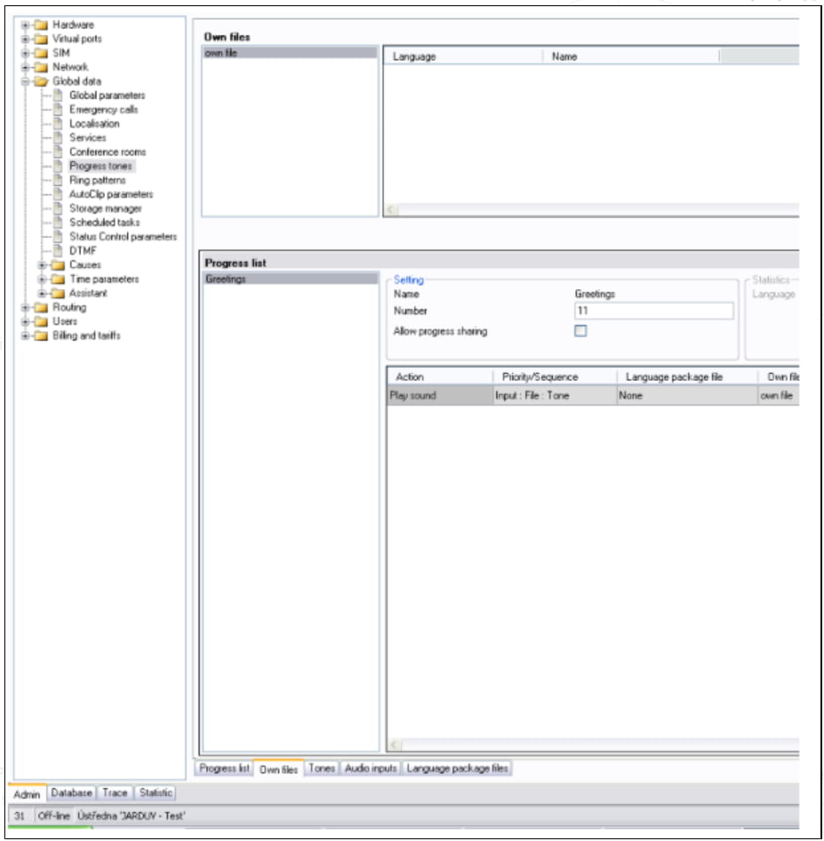Expand the Billing and tariffs tree node

(25, 336)
